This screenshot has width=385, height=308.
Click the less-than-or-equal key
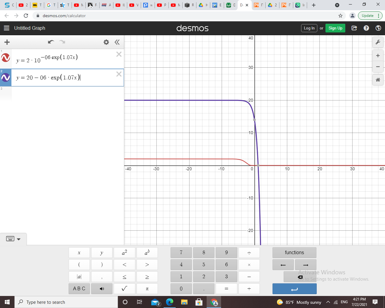coord(124,277)
